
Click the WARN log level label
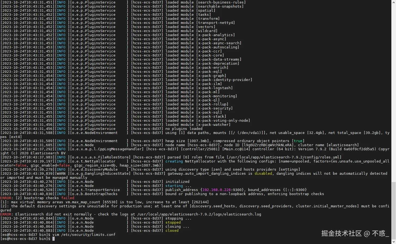point(61,174)
